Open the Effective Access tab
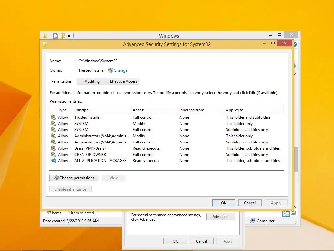This screenshot has width=334, height=251. (x=124, y=81)
